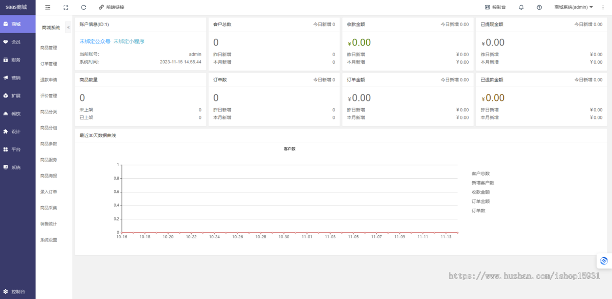This screenshot has height=299, width=612.
Task: Toggle 客户总数 series in chart legend
Action: point(480,173)
